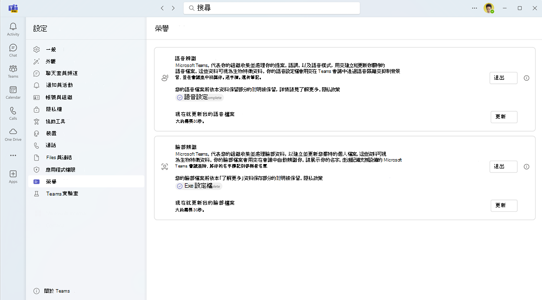Open 隱私權 settings
This screenshot has width=542, height=300.
coord(86,109)
